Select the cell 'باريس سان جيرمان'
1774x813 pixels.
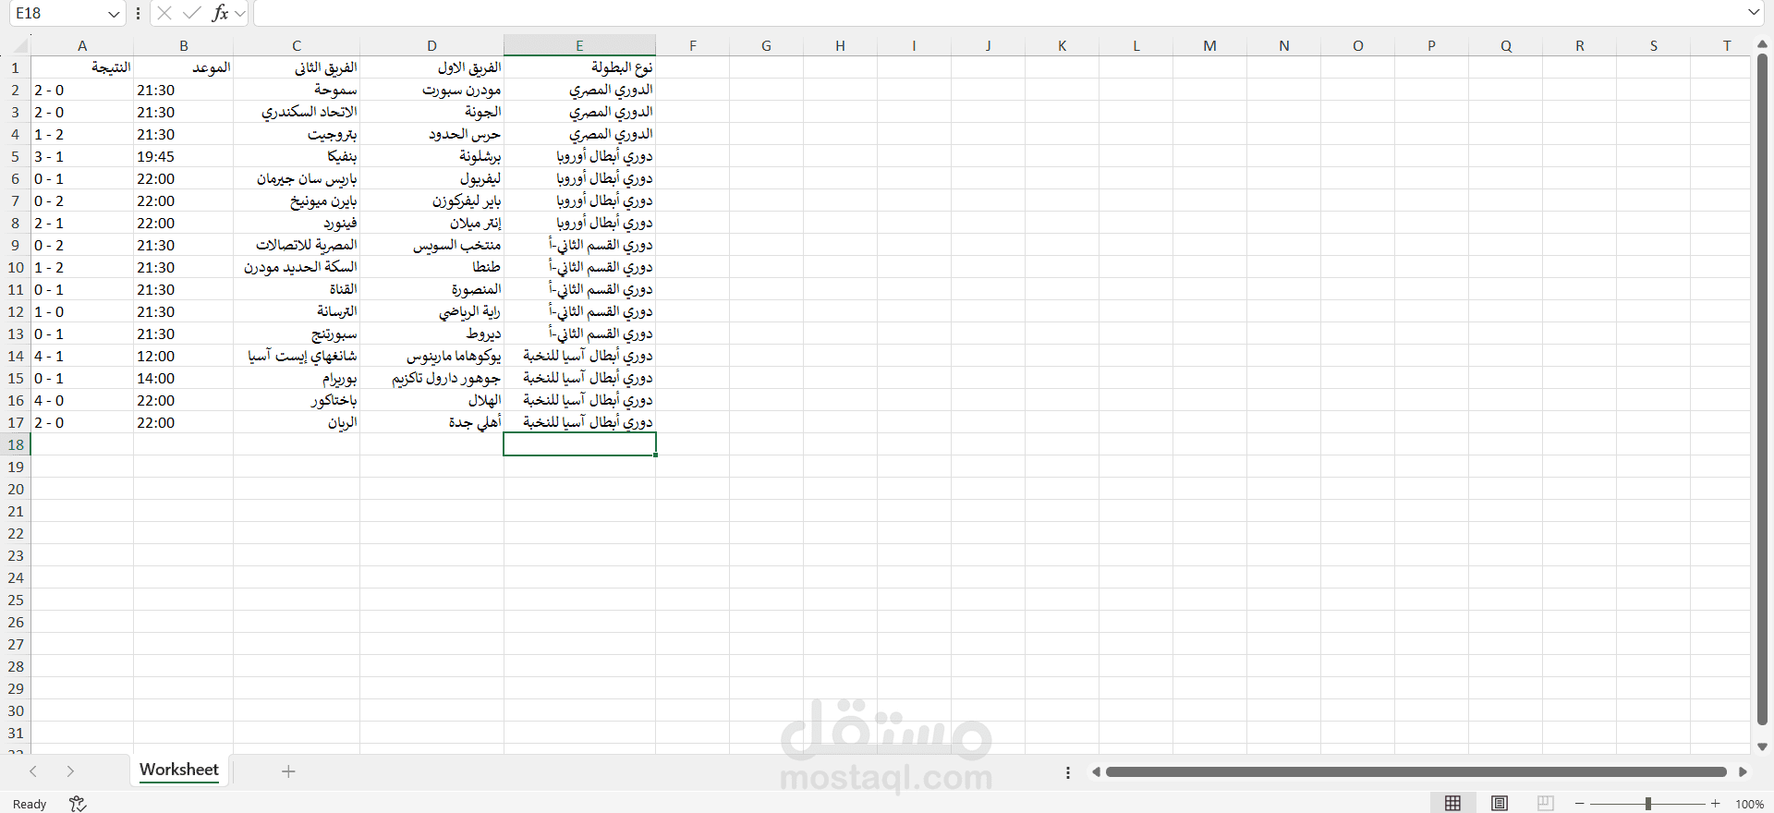click(x=297, y=178)
